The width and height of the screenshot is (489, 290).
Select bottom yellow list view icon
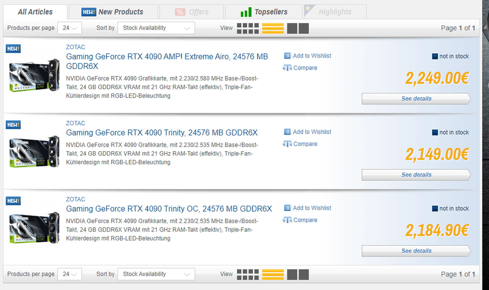coord(273,275)
